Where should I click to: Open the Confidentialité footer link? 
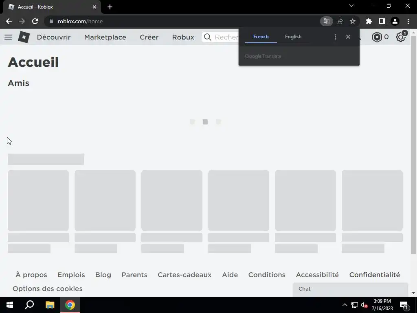tap(375, 275)
